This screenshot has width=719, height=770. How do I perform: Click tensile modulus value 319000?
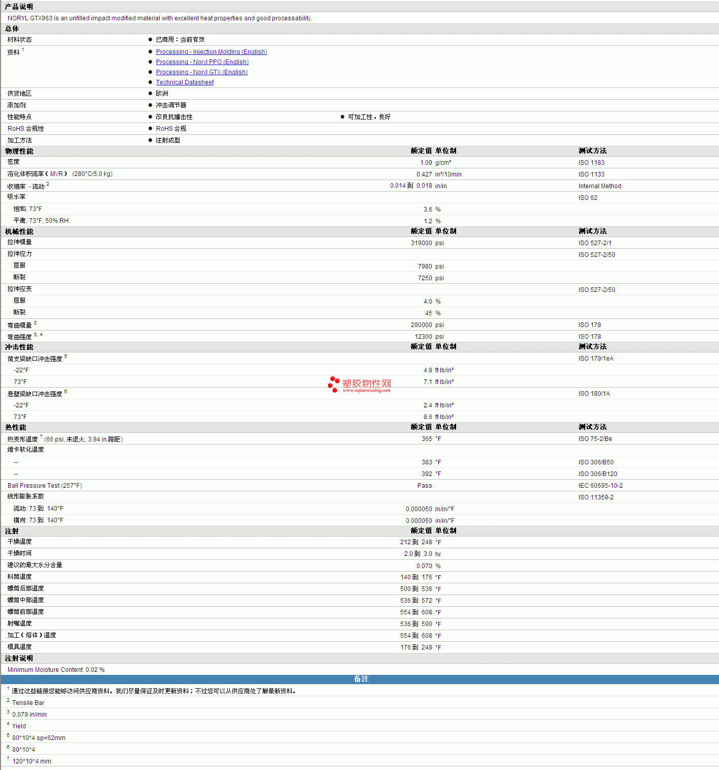422,243
